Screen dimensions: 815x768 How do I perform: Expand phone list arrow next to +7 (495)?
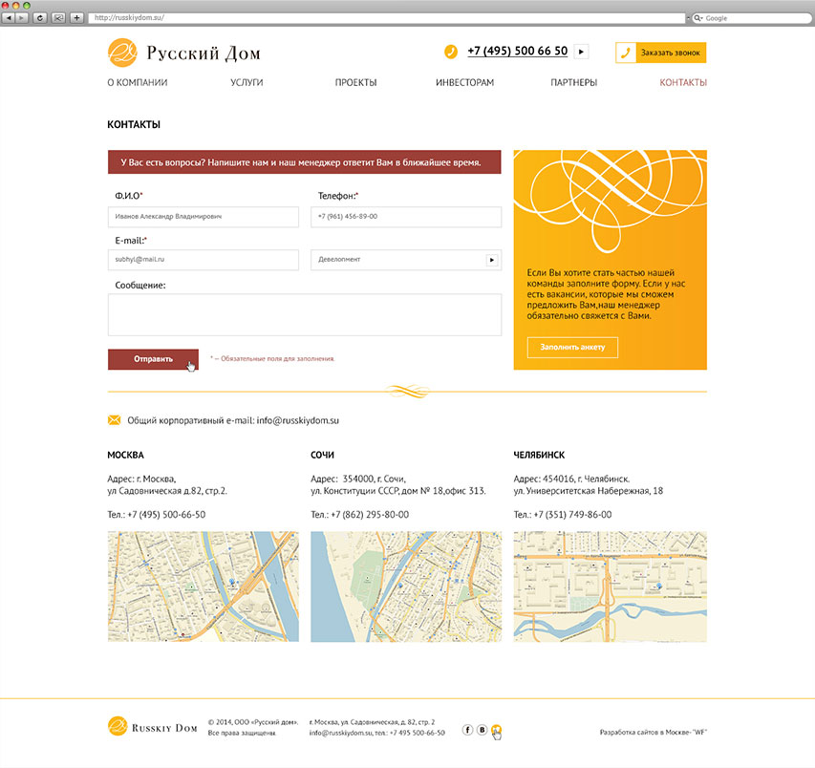click(581, 52)
